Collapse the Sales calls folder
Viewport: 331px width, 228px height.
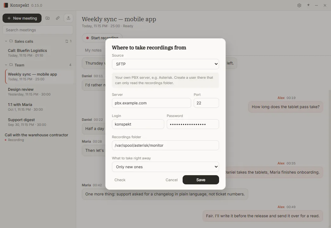(6, 41)
